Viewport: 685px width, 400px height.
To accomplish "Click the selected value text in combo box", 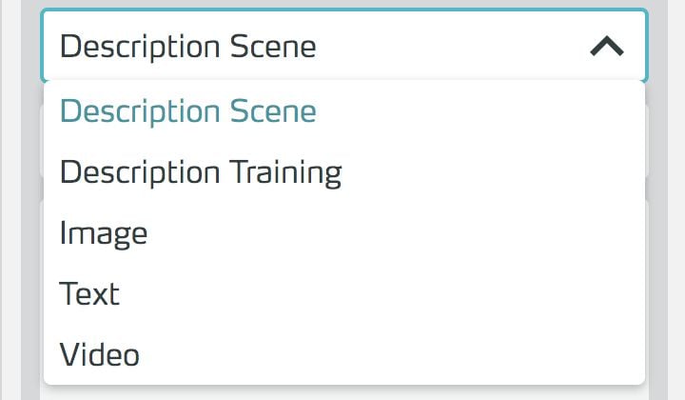I will click(x=188, y=46).
